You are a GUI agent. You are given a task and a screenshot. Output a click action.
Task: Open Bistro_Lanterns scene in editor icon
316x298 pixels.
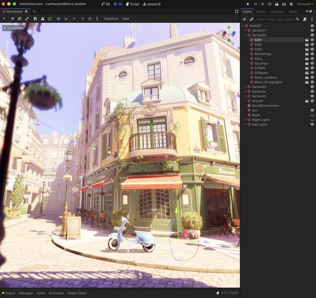point(307,77)
